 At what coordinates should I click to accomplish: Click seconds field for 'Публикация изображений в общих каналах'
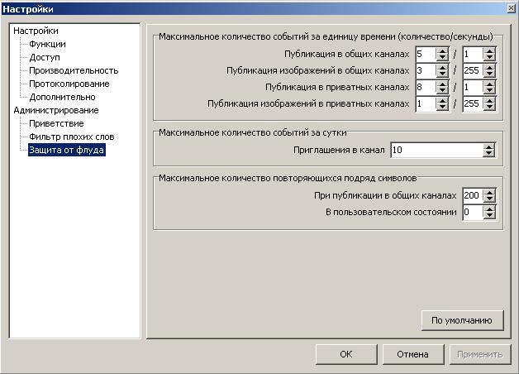point(471,70)
